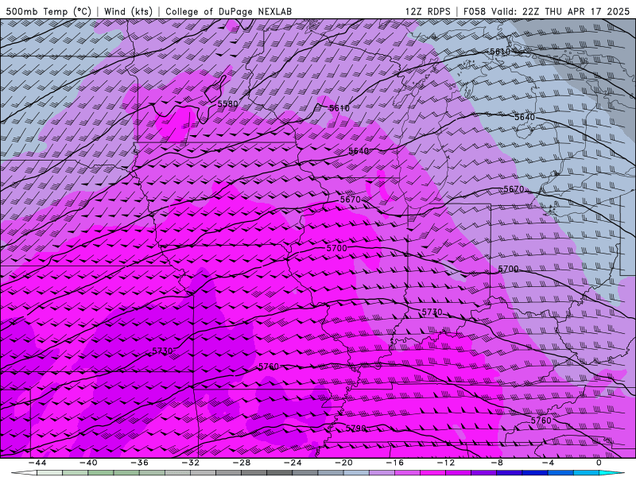Click the 0 temperature scale label
This screenshot has width=636, height=477.
pos(599,463)
